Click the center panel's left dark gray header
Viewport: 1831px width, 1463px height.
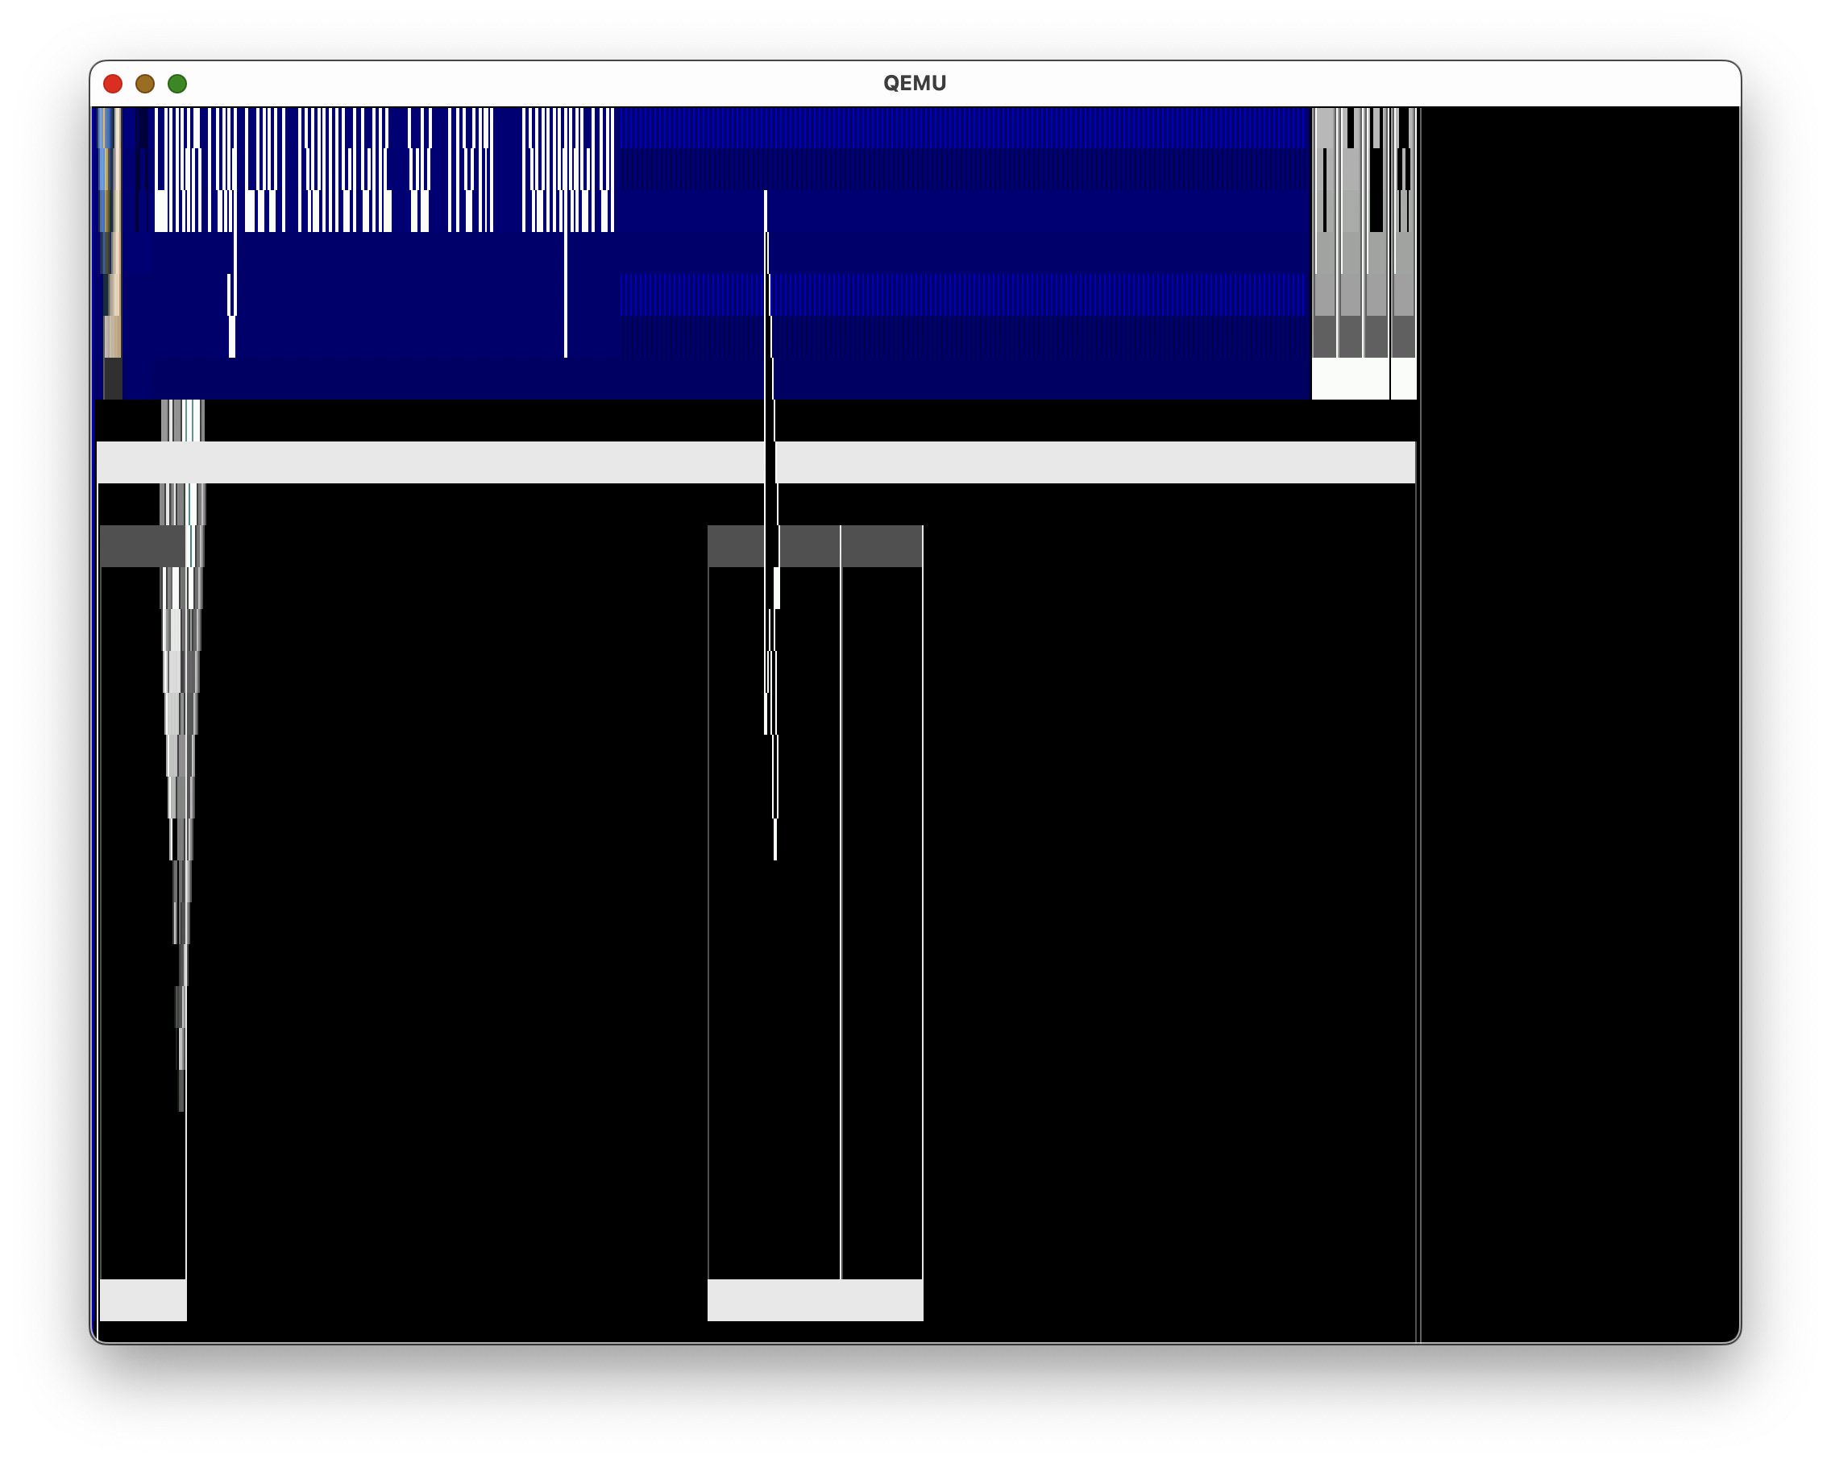click(x=736, y=546)
